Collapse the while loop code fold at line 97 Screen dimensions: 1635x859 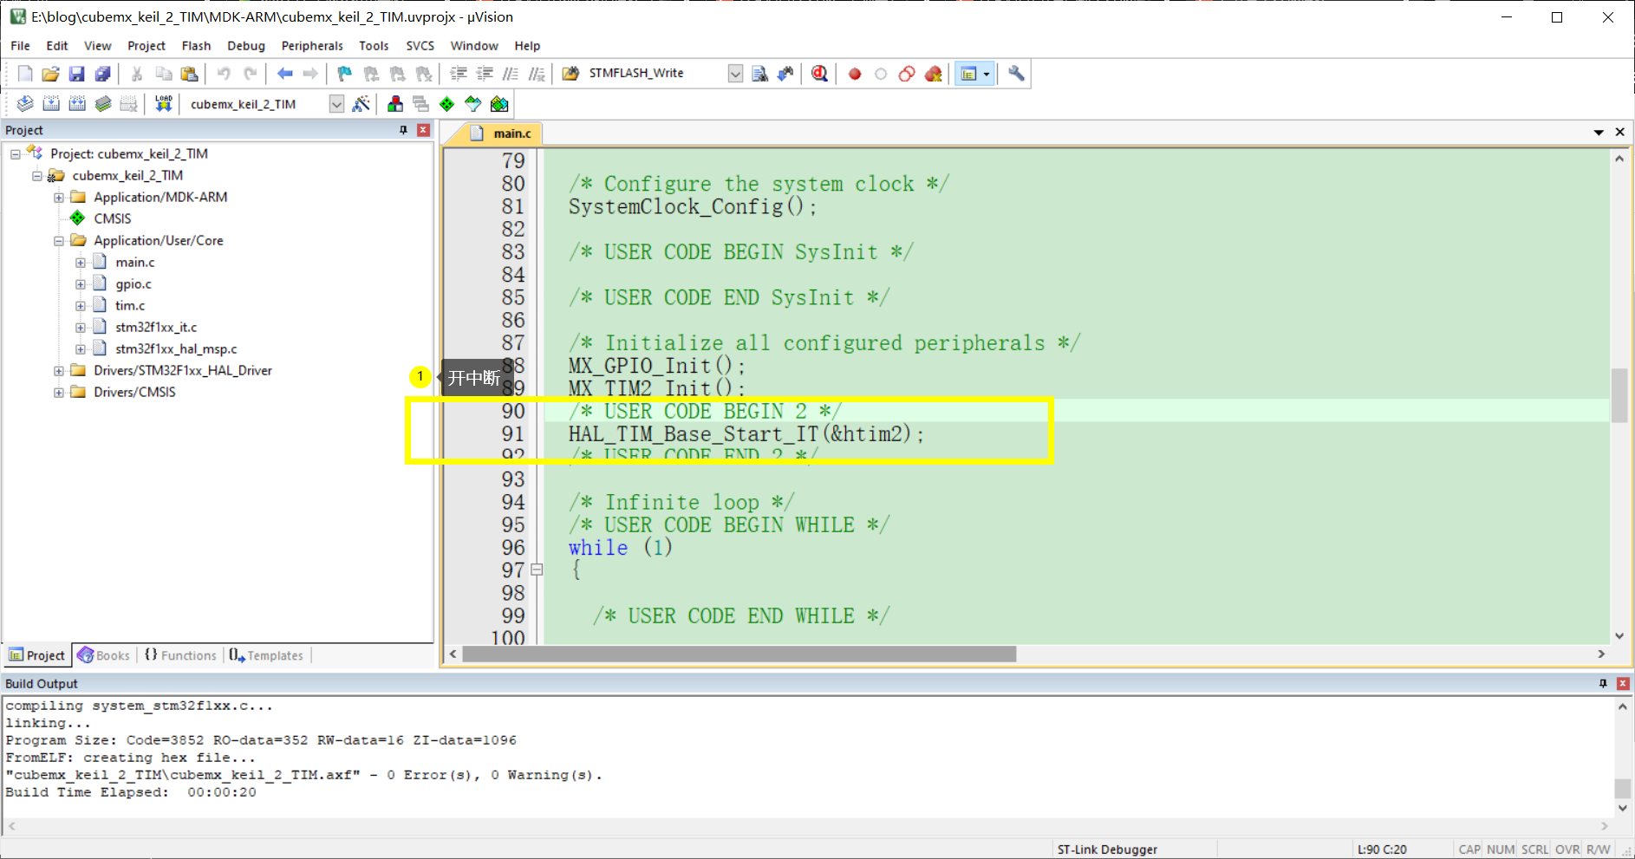pyautogui.click(x=537, y=569)
